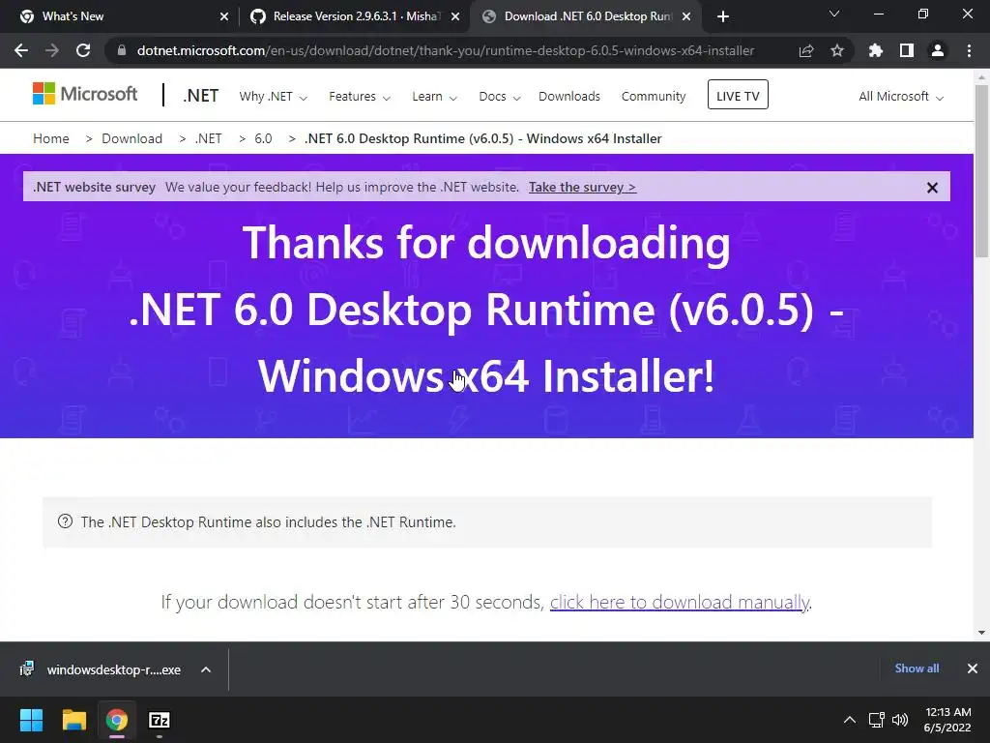Click the Chrome taskbar icon
Screen dimensions: 990x743
pos(117,720)
